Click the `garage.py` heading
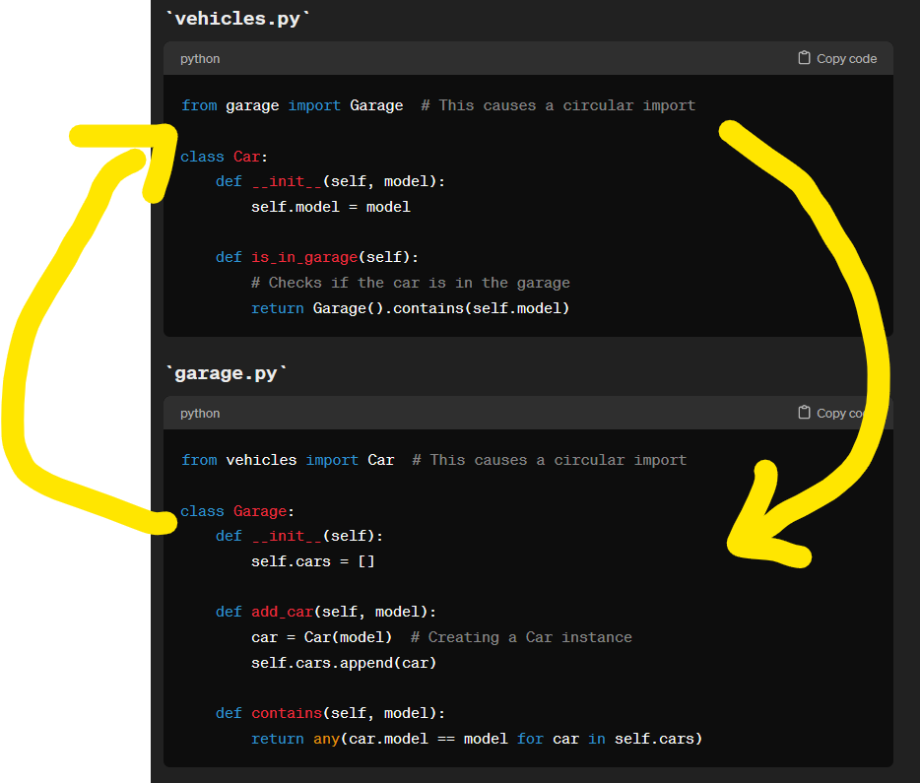920x783 pixels. pyautogui.click(x=226, y=373)
